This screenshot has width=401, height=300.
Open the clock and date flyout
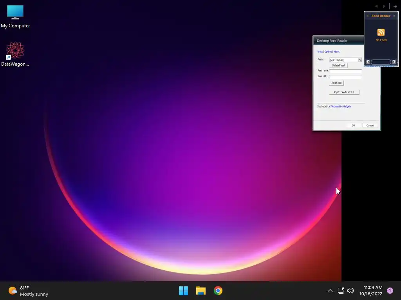coord(371,291)
